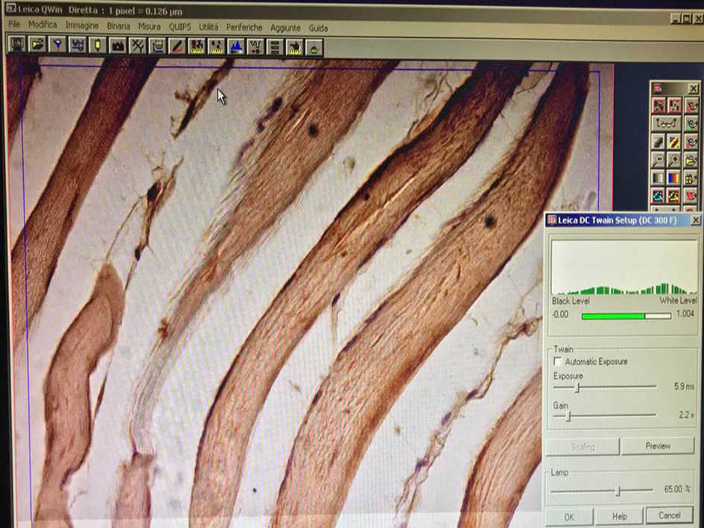Click the "65.00 %" lamp value
Viewport: 704px width, 528px height.
(x=677, y=489)
